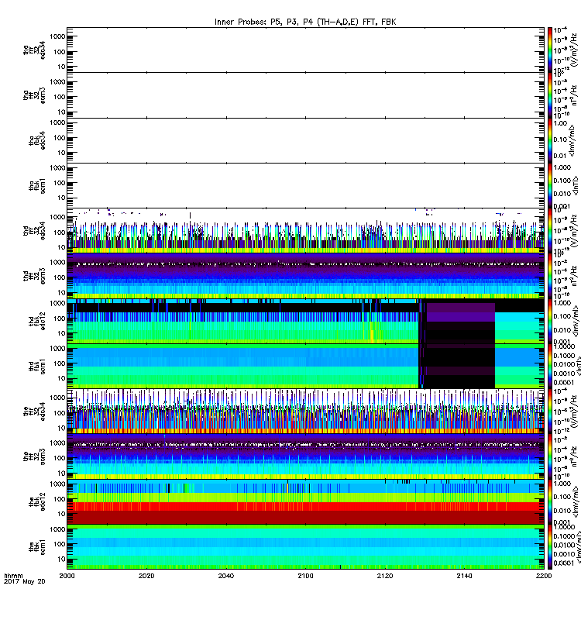Select the the fff 32 edc34 panel label
581x620 pixels.
[x=34, y=412]
